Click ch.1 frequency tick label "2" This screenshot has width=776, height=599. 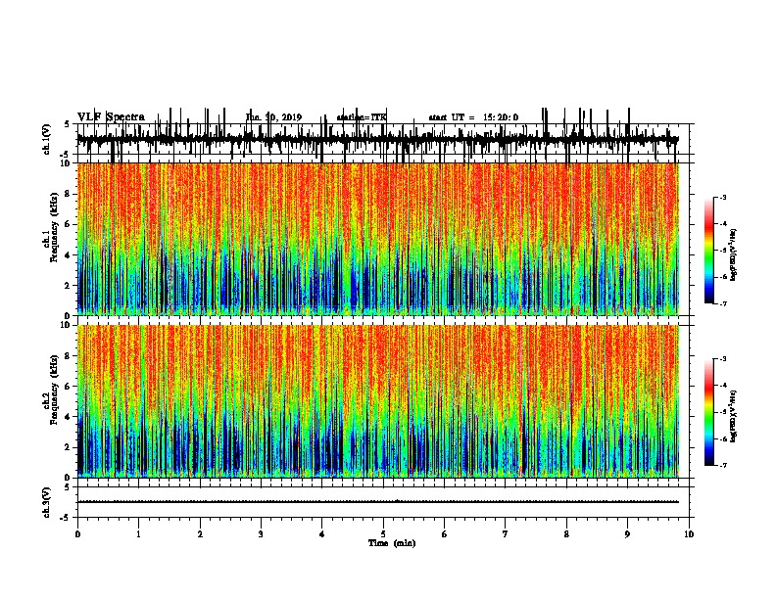pos(69,285)
